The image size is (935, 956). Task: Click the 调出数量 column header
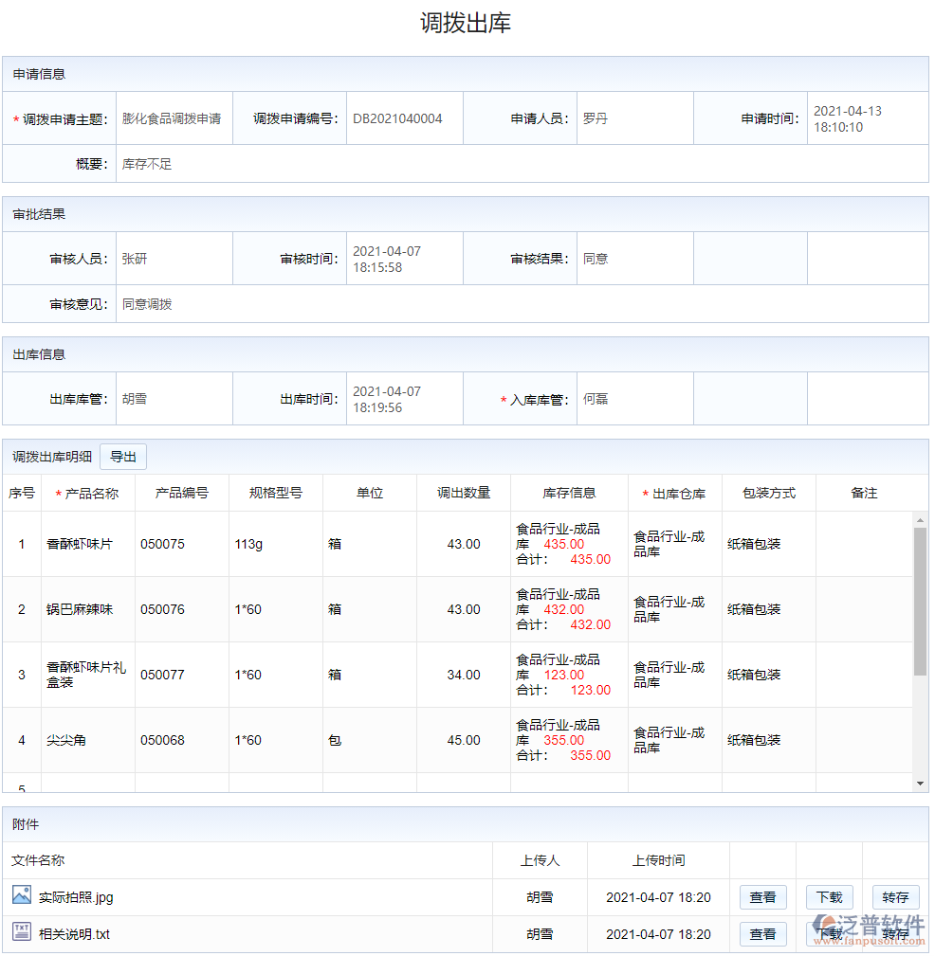pos(464,493)
